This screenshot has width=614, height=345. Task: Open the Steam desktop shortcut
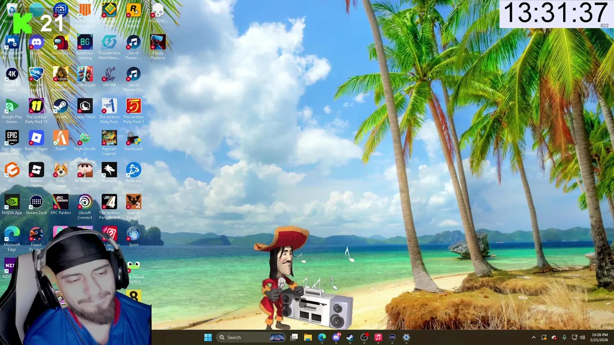tap(60, 109)
